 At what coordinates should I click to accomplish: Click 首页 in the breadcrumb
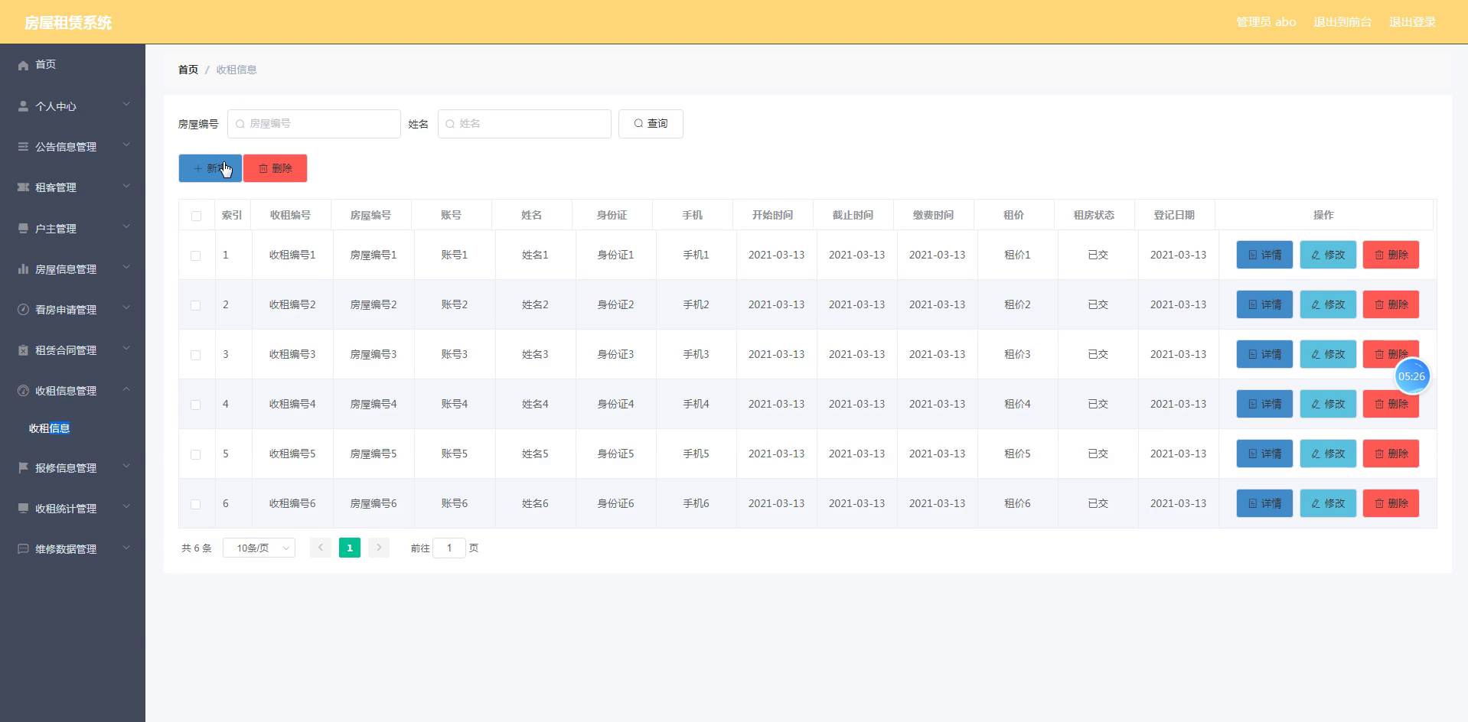(188, 70)
